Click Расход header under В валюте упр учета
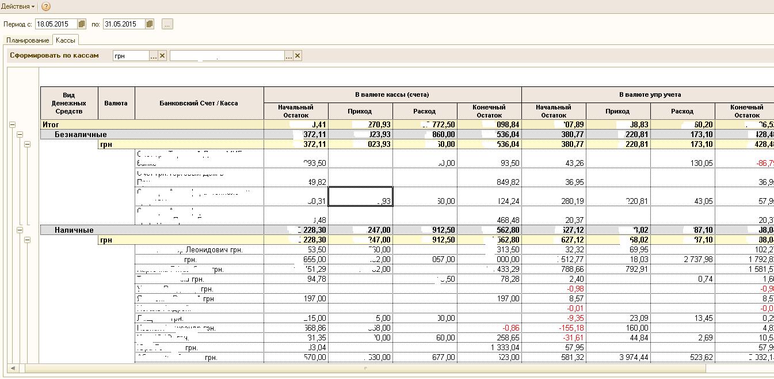This screenshot has width=774, height=379. tap(683, 111)
